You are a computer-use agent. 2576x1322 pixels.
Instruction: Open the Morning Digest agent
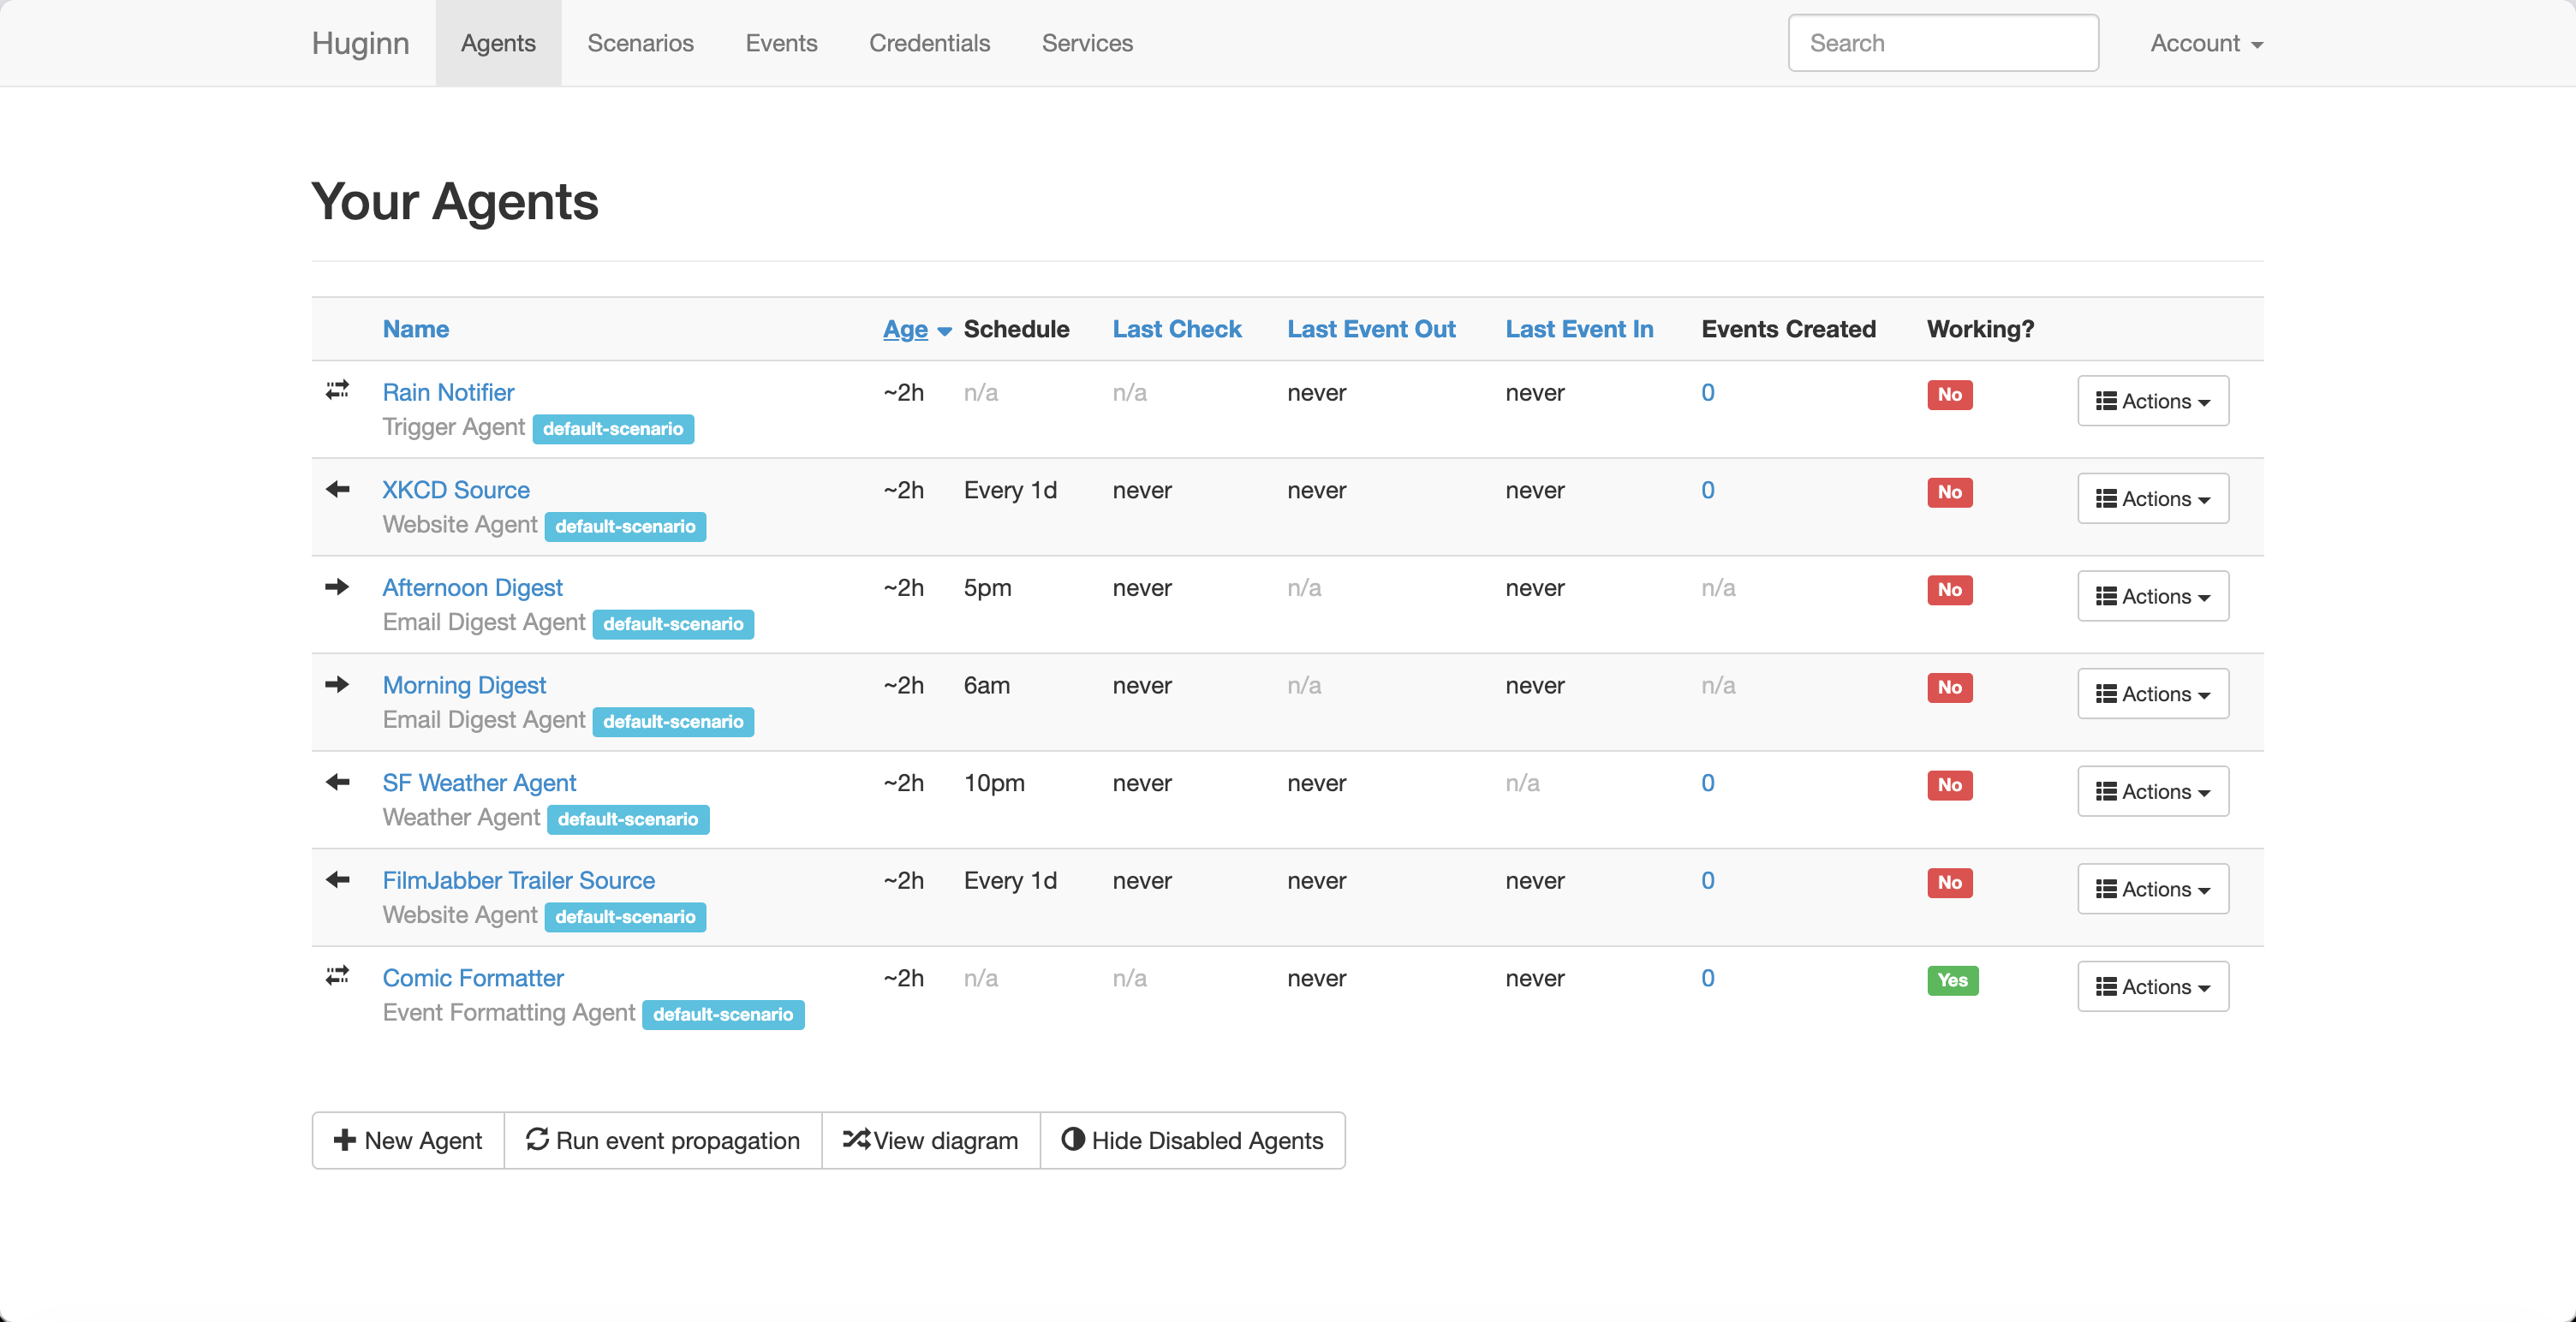click(464, 685)
